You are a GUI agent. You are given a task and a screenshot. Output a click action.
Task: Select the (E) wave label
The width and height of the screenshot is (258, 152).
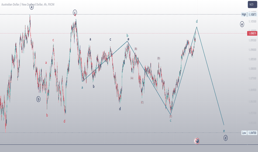tap(171, 116)
